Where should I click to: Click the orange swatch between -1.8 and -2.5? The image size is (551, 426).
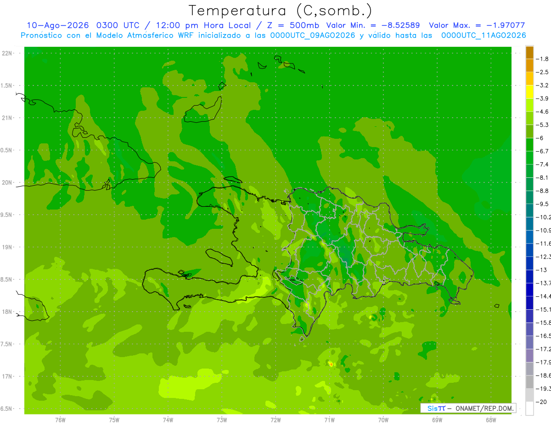tap(529, 66)
